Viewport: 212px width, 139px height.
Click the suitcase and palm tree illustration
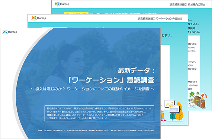point(197,100)
